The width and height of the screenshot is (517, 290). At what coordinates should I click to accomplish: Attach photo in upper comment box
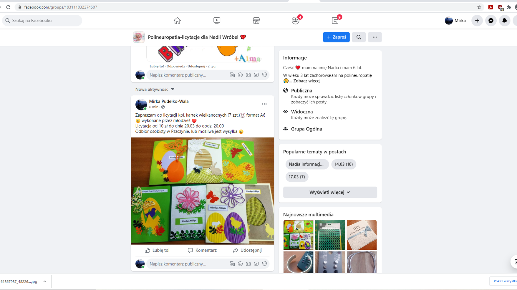[248, 75]
